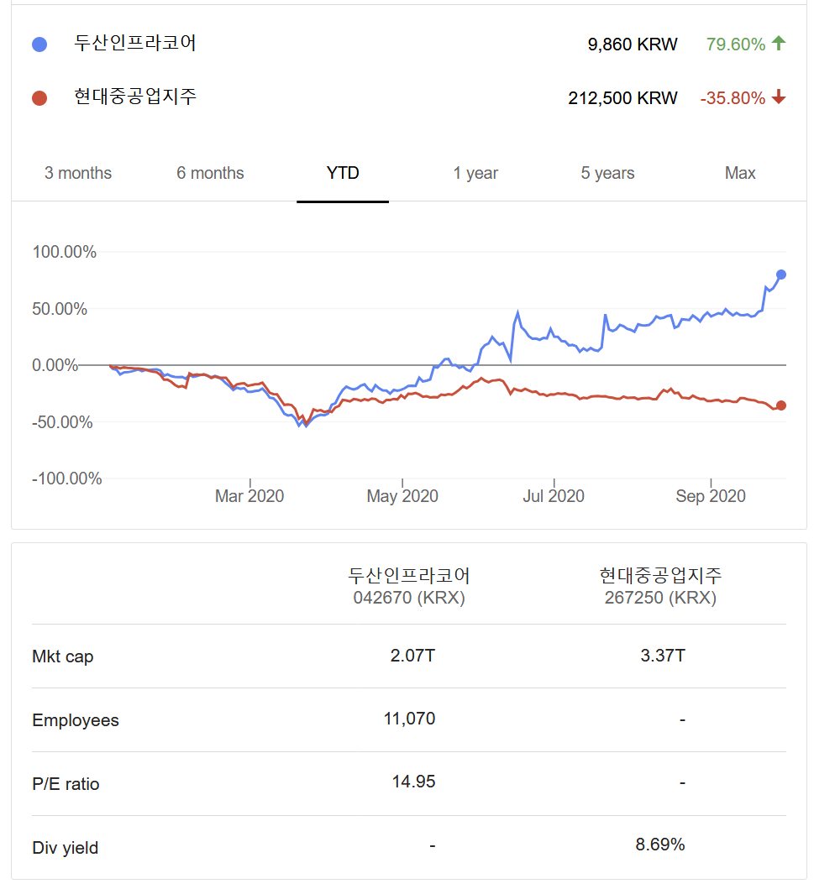
Task: Open the 1 year chart range
Action: (x=475, y=173)
